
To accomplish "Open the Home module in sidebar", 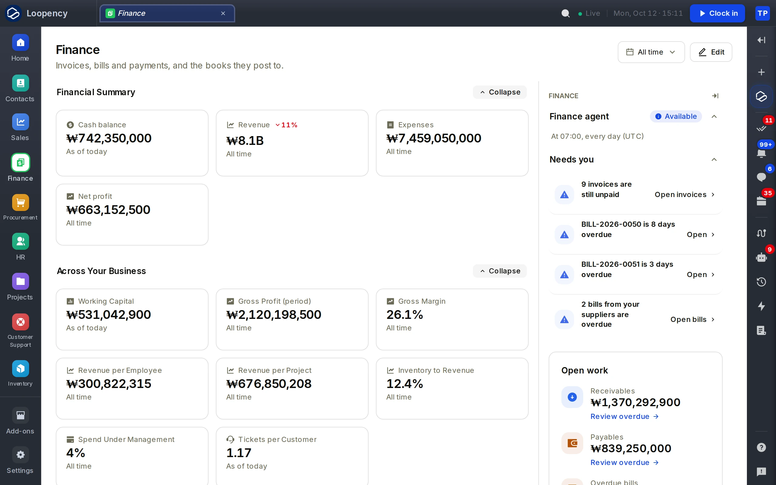I will pyautogui.click(x=20, y=48).
